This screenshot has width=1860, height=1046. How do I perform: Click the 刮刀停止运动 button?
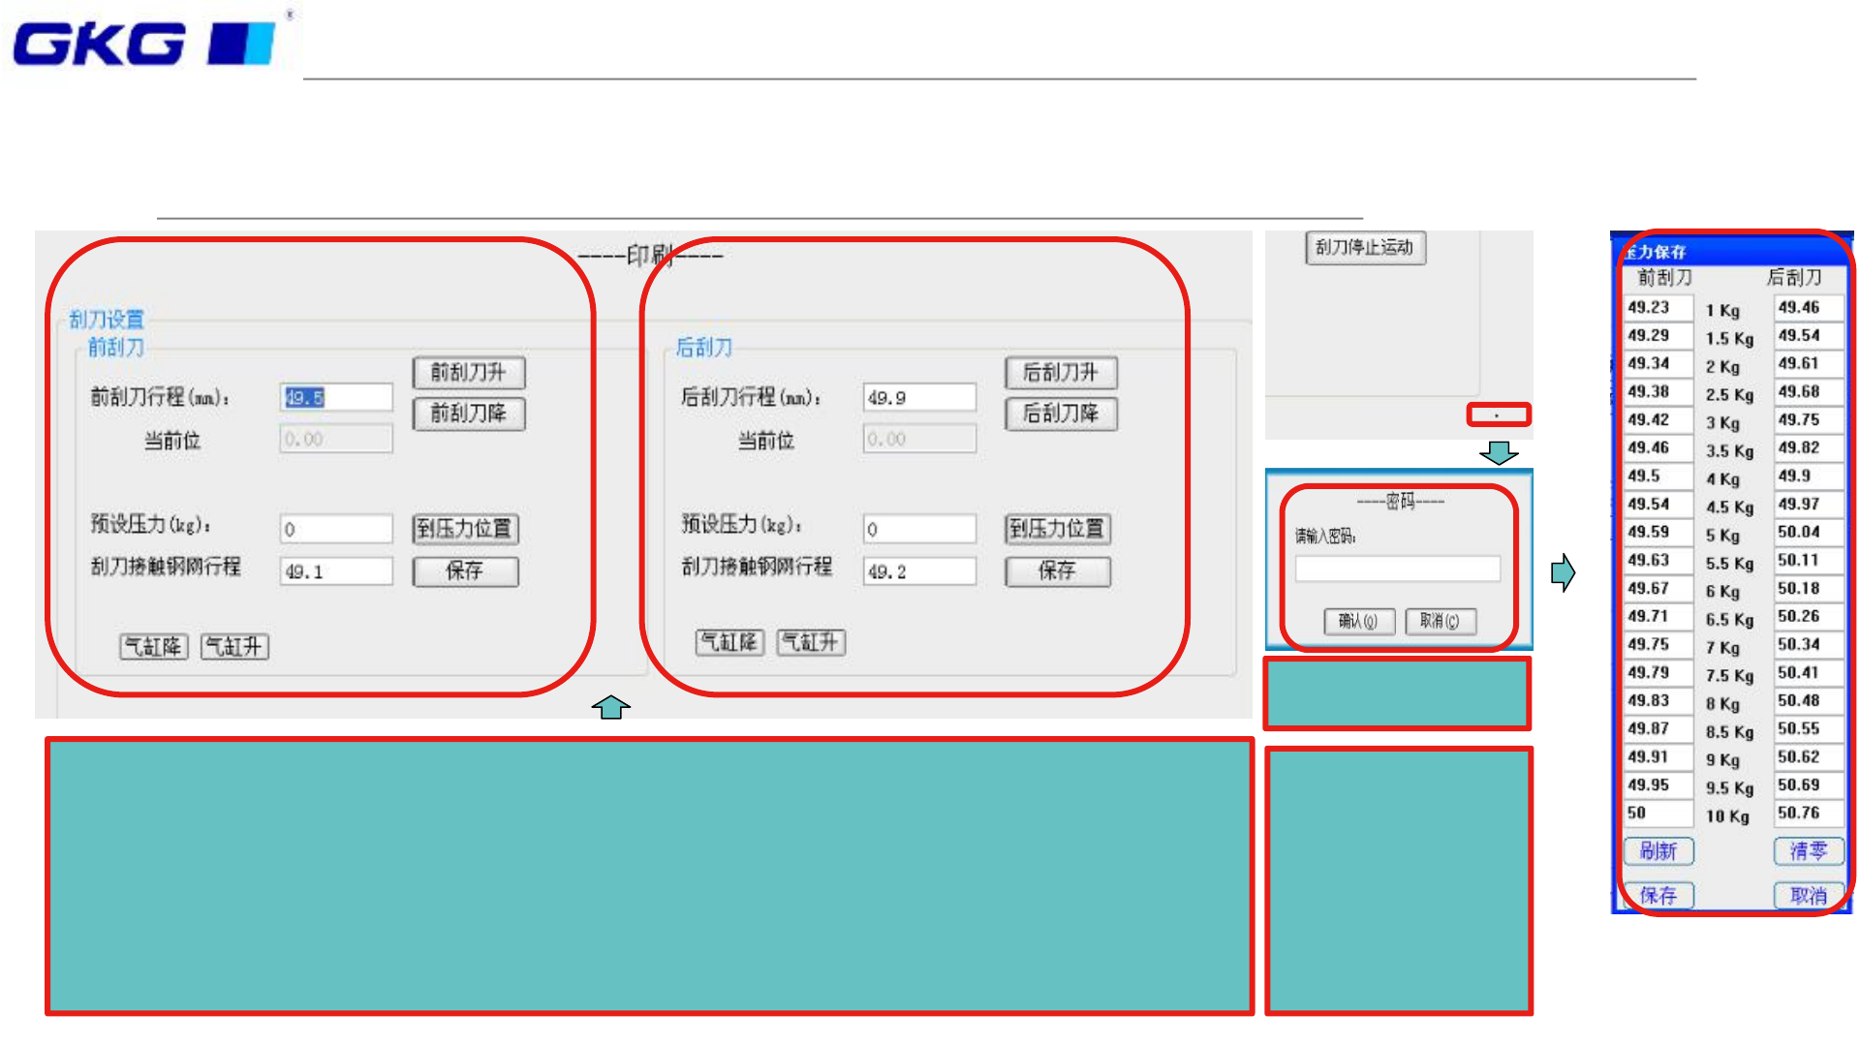(1364, 248)
